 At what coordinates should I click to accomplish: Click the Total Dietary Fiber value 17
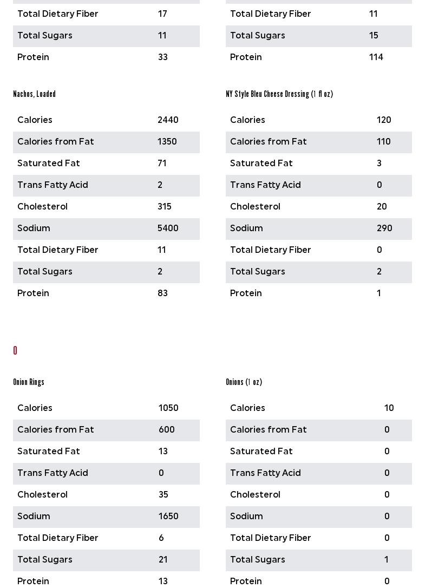pos(162,14)
